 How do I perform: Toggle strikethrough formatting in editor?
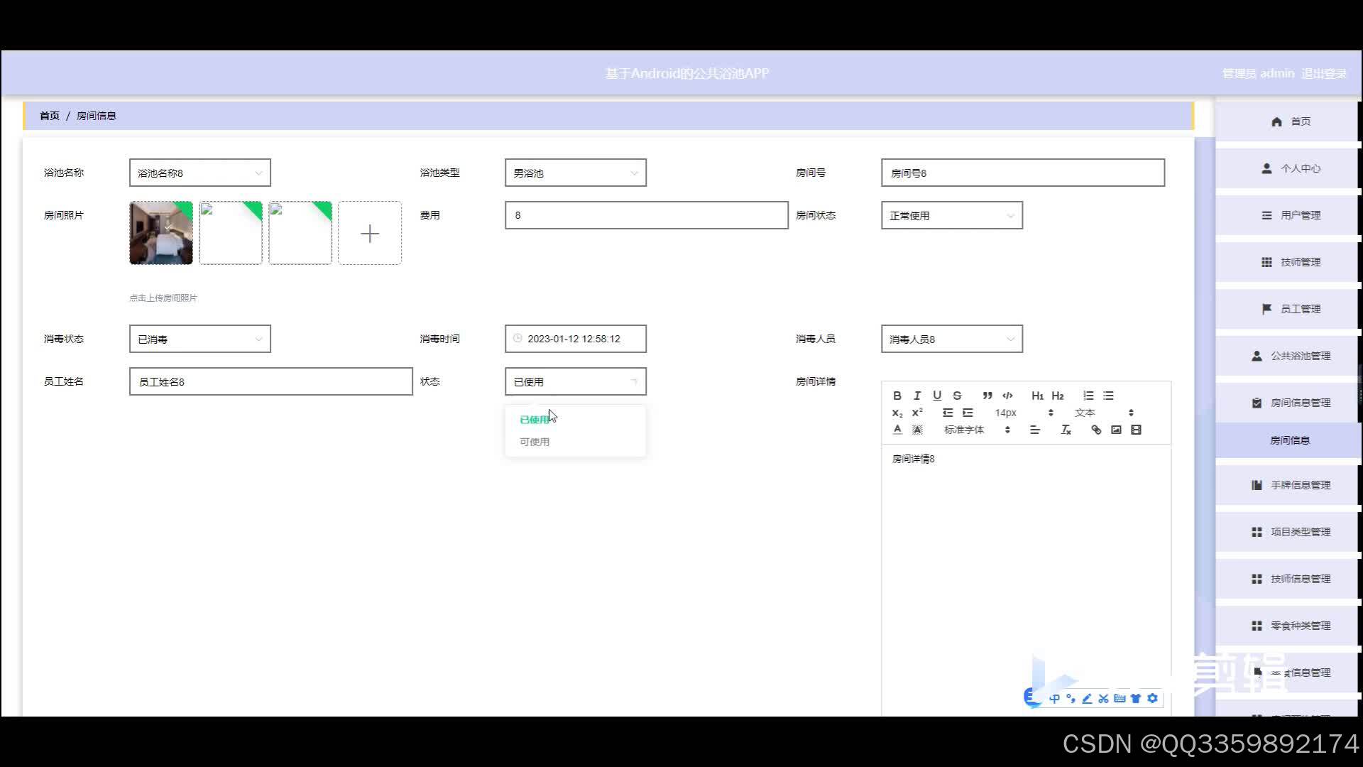click(957, 396)
